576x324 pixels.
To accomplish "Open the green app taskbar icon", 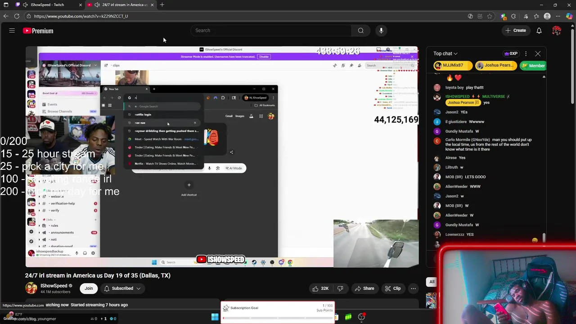I will (x=348, y=317).
